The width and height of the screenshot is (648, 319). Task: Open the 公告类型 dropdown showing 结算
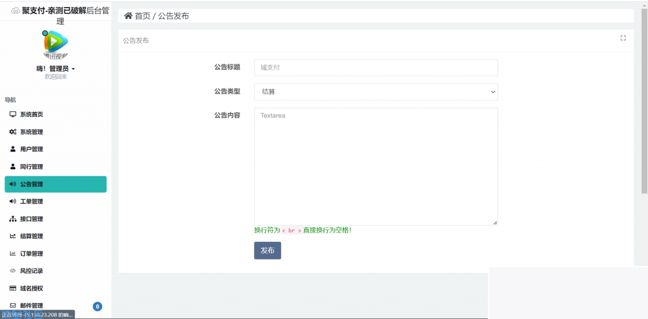[x=376, y=92]
